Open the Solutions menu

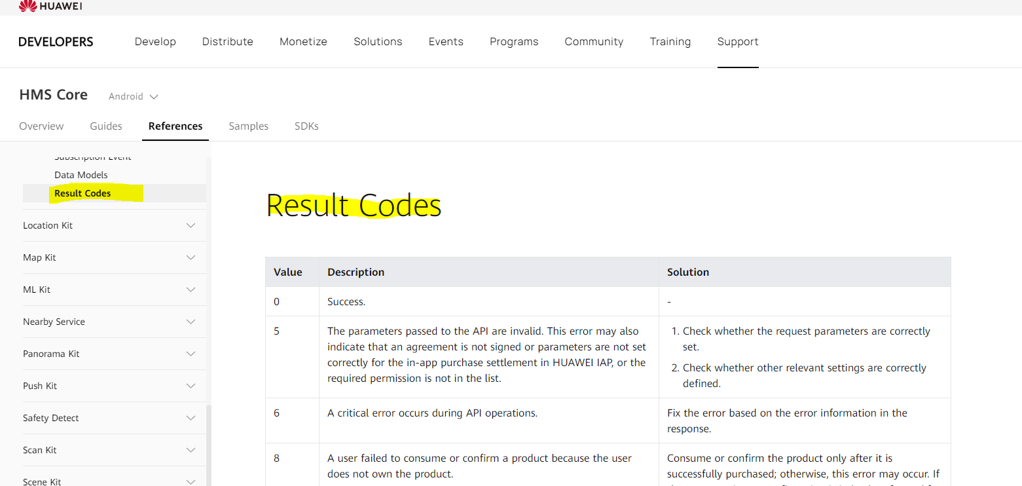[x=378, y=41]
